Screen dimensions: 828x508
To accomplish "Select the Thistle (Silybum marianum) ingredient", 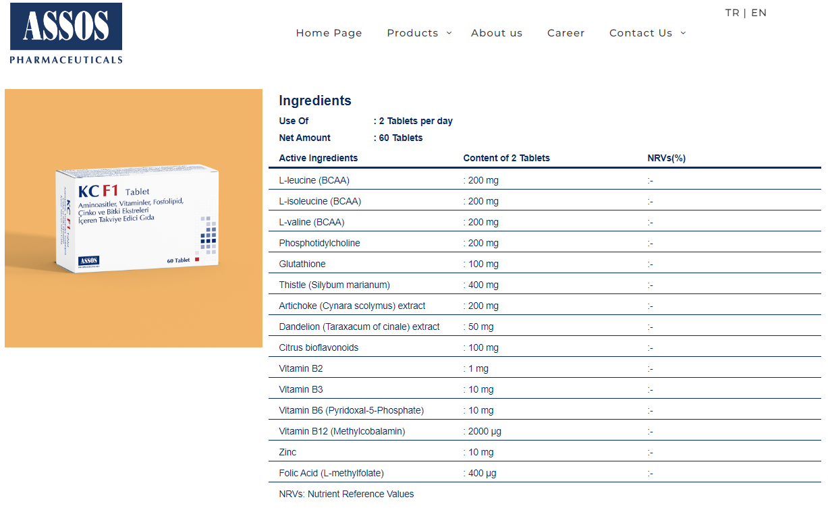I will coord(335,285).
